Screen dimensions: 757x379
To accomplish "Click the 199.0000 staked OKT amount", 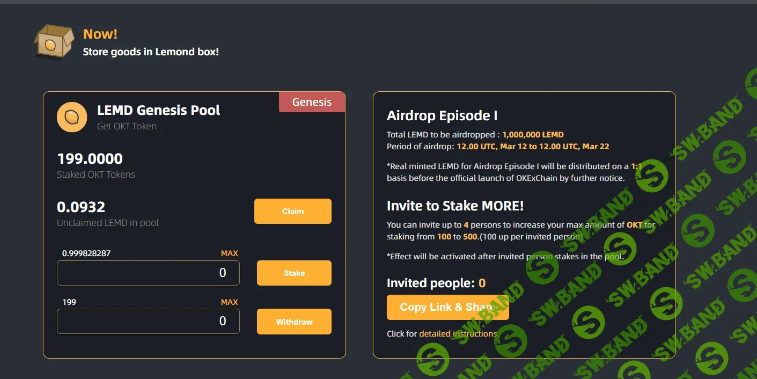I will 90,159.
